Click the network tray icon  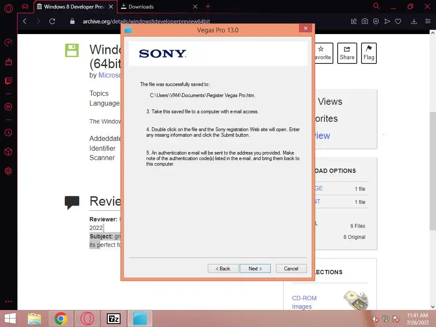tap(386, 319)
